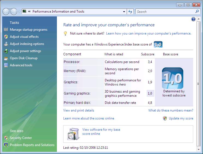Open Adjust visual effects task
The width and height of the screenshot is (203, 154).
[x=24, y=37]
